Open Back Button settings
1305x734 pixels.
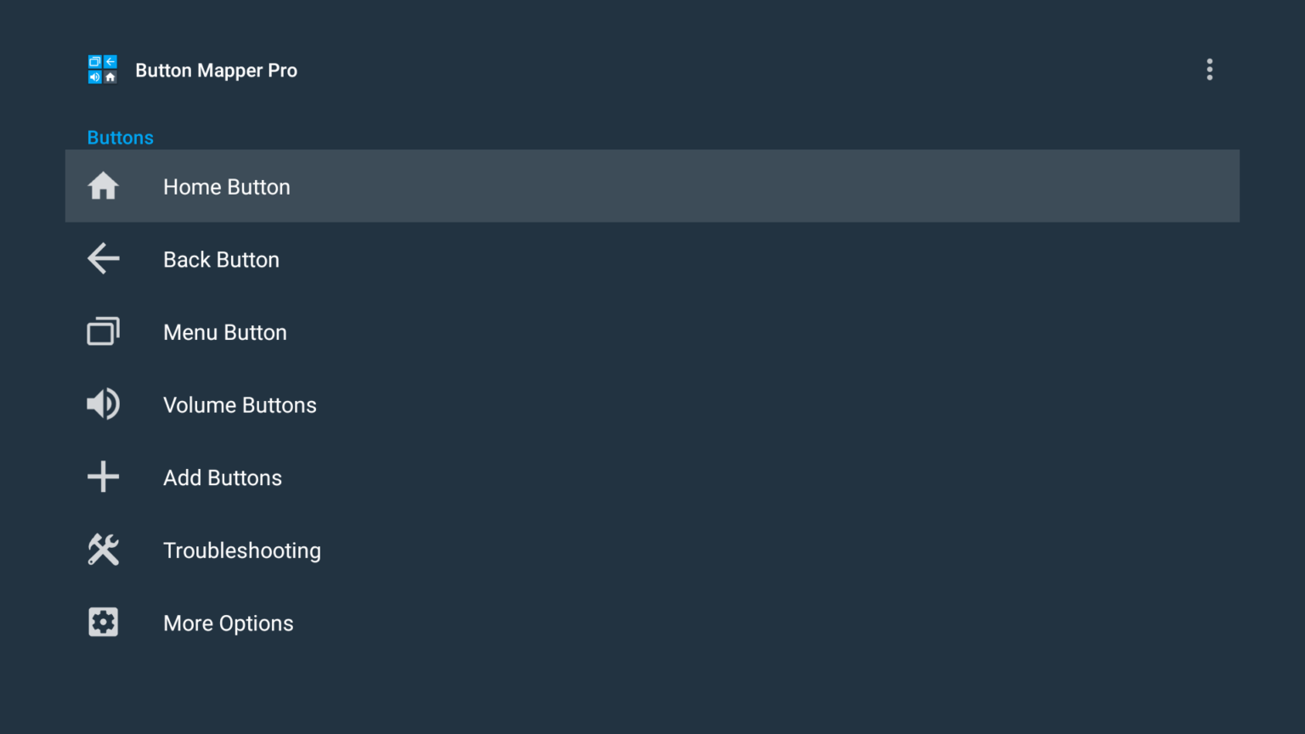425,259
